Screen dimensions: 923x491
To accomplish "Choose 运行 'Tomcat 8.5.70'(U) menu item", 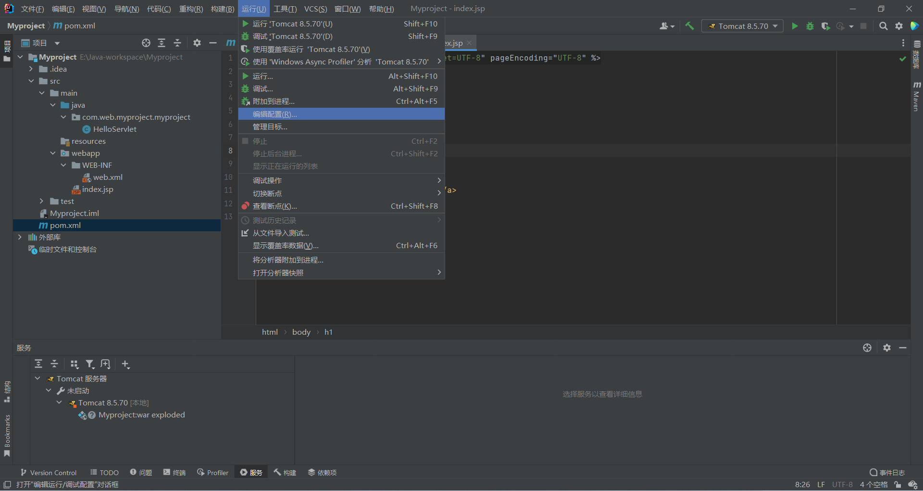I will [x=341, y=24].
